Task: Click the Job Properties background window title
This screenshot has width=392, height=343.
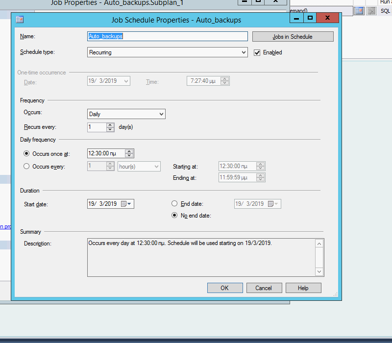Action: [x=117, y=3]
